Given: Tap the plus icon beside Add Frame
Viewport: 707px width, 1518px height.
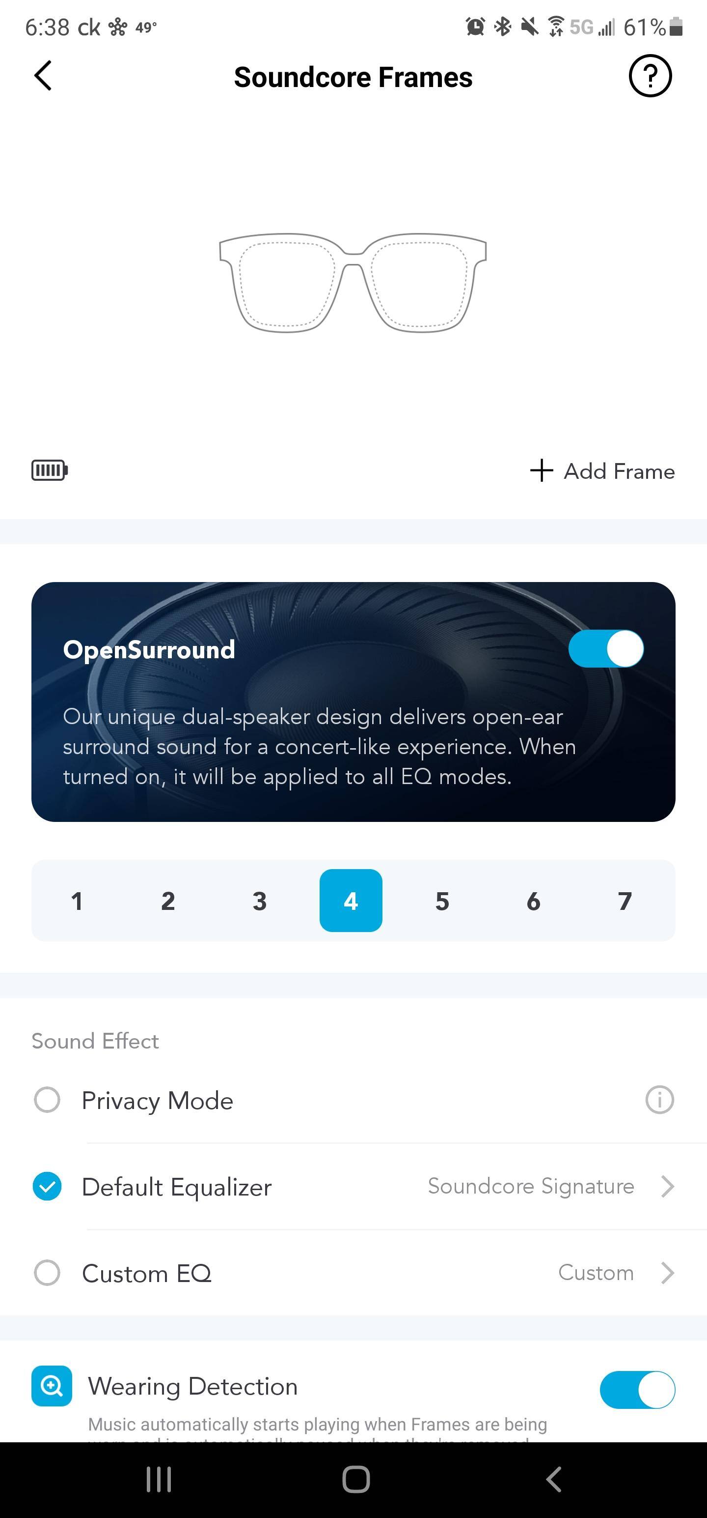Looking at the screenshot, I should click(x=541, y=471).
